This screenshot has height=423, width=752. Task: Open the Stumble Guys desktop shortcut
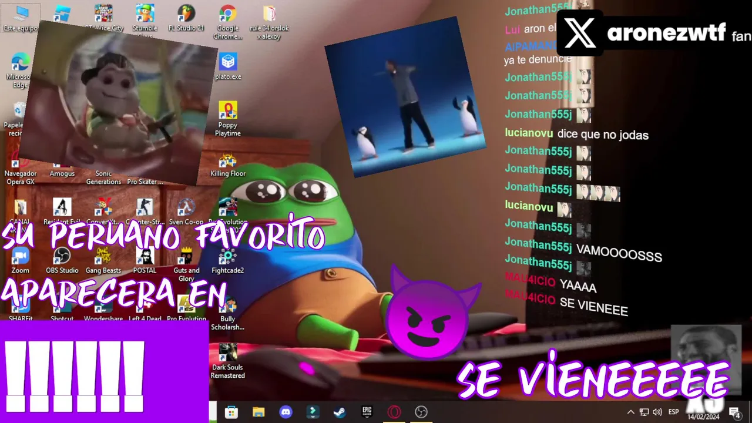coord(145,21)
